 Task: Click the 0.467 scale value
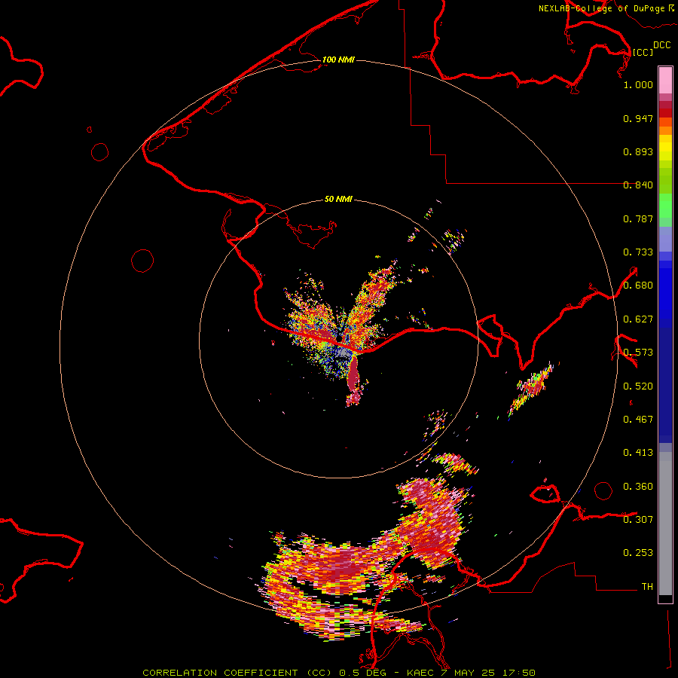tap(638, 420)
